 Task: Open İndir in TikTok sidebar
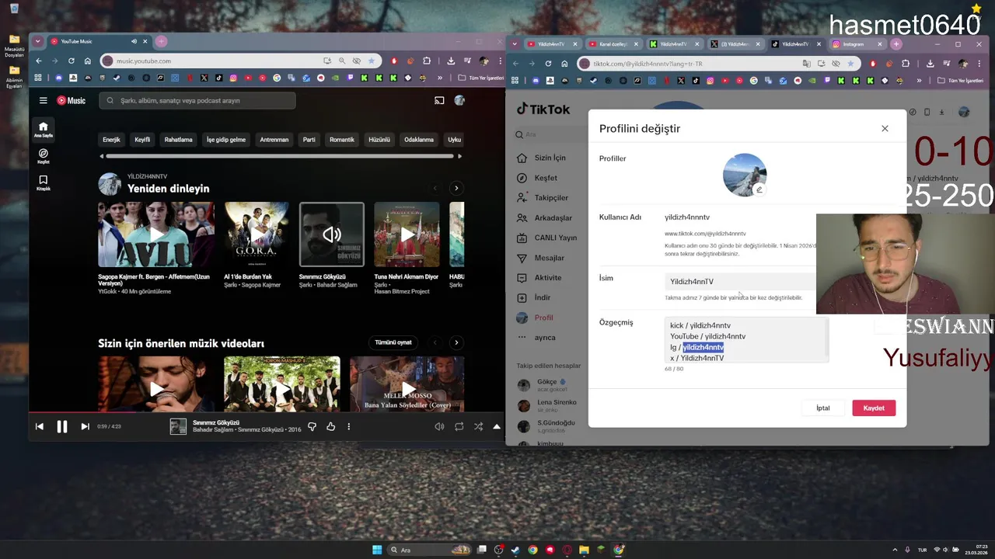click(x=533, y=297)
